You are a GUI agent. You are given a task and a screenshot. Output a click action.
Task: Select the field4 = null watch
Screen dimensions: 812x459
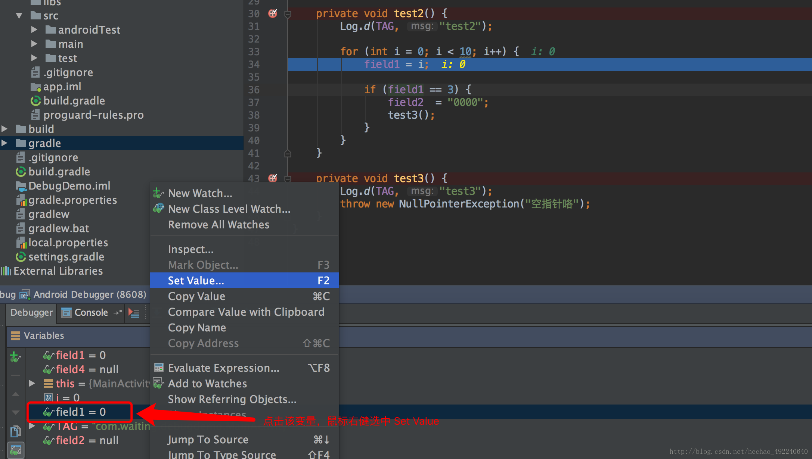click(x=81, y=369)
